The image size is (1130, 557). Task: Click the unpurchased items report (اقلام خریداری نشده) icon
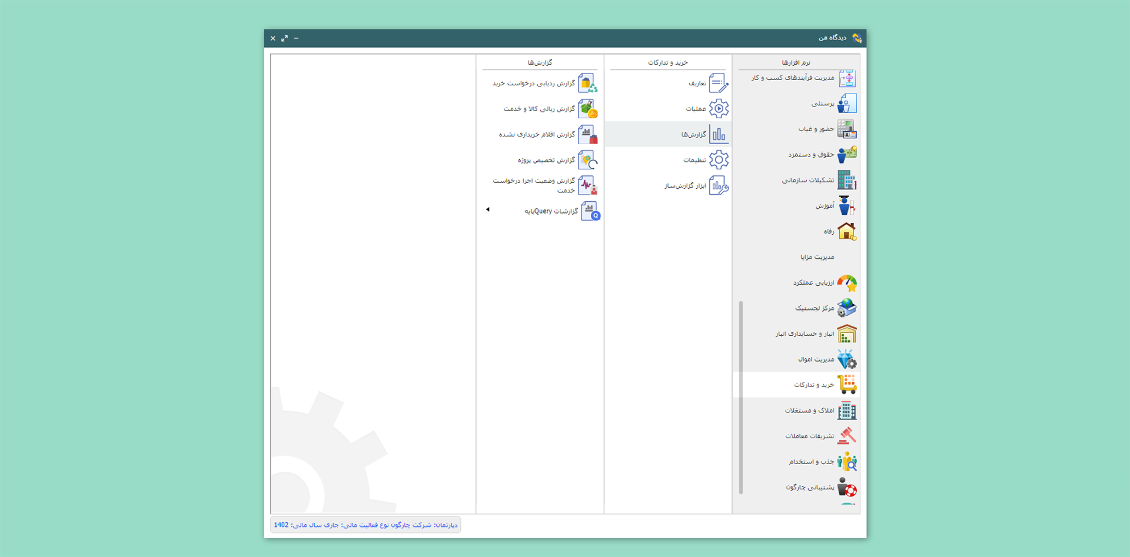[587, 135]
